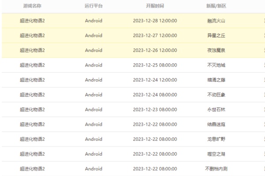Click Android in the 龙息旷野 row
Viewport: 265px width, 176px height.
point(94,139)
